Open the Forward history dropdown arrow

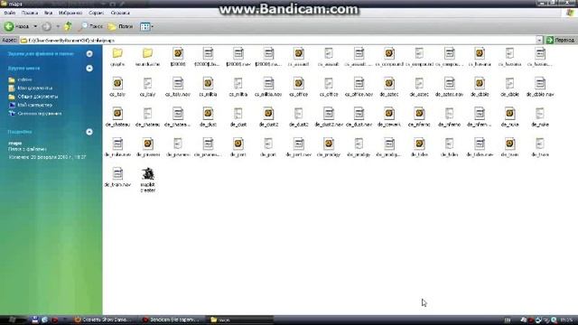(58, 26)
